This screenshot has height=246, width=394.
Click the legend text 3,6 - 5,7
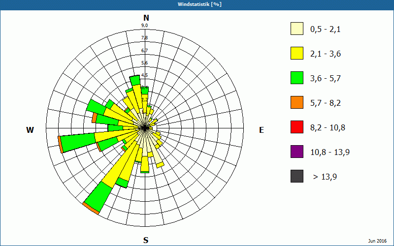click(326, 78)
